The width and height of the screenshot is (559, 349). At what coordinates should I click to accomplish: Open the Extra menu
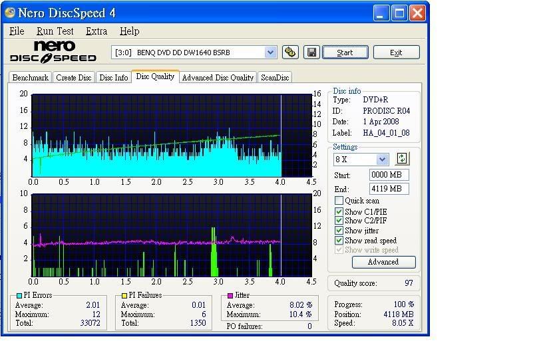(96, 31)
